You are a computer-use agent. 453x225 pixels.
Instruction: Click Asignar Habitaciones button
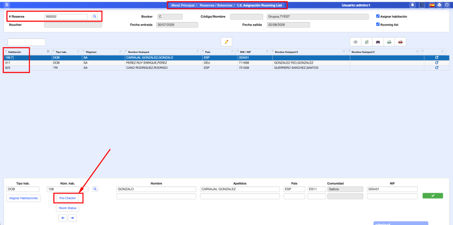[x=24, y=198]
